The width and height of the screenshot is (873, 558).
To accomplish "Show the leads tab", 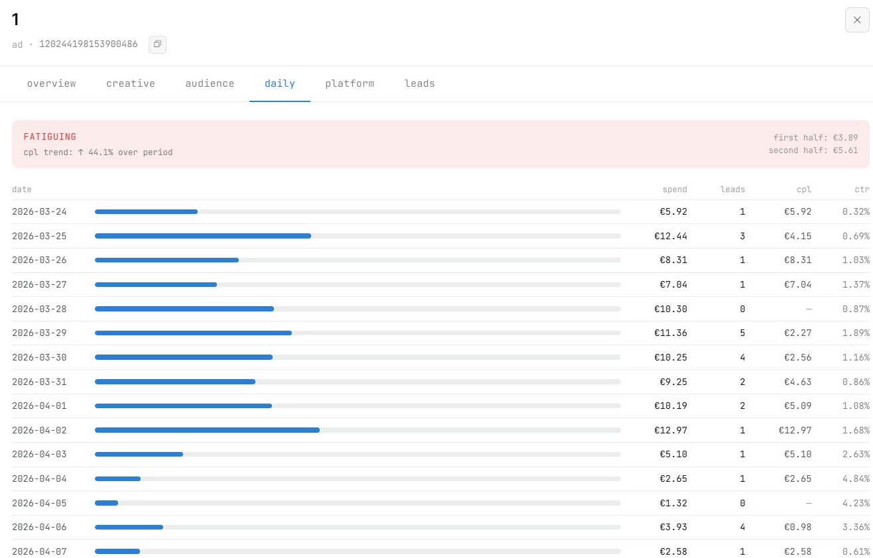I will (x=420, y=84).
